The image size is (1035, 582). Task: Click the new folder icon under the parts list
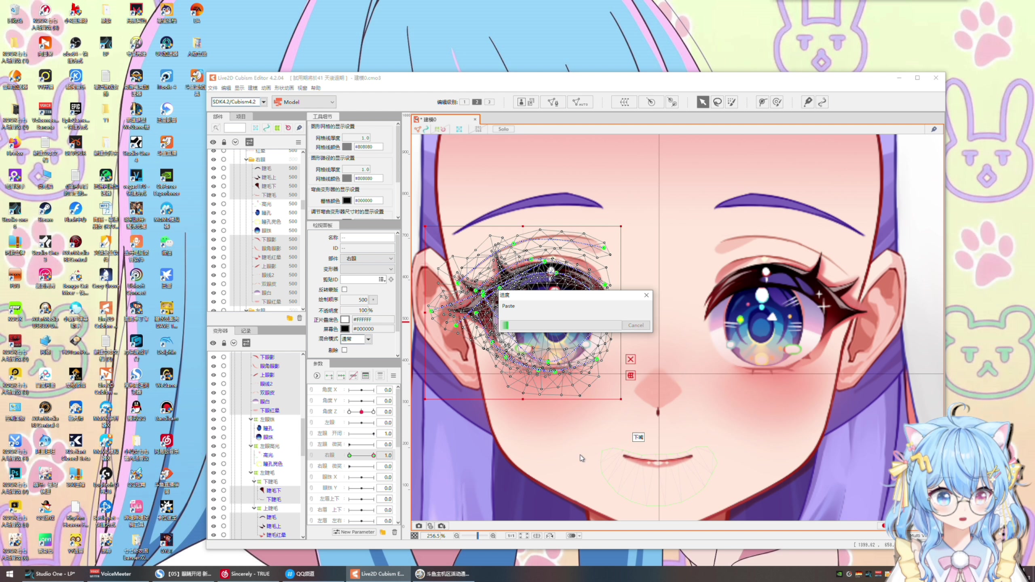click(289, 318)
